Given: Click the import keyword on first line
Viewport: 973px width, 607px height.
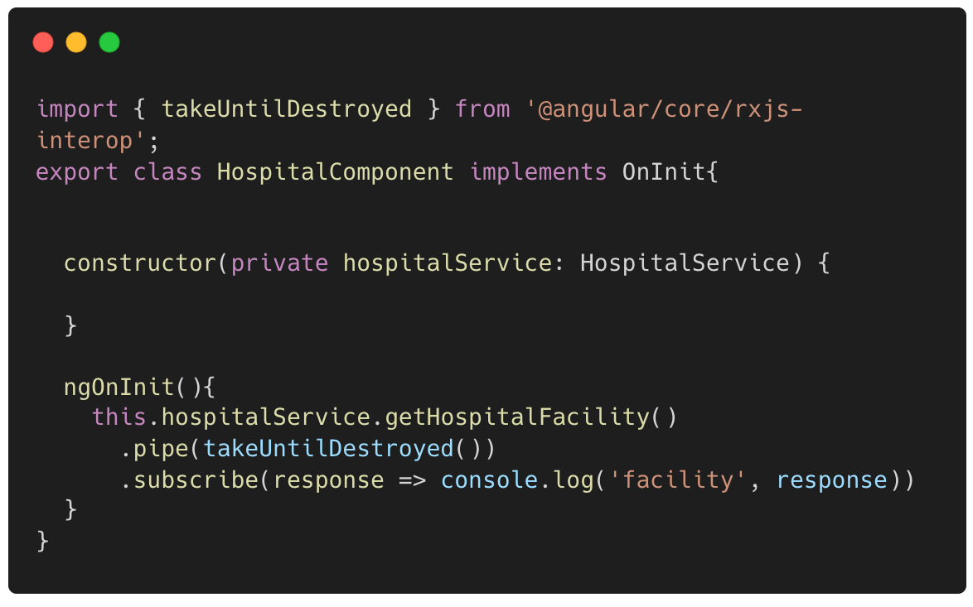Looking at the screenshot, I should coord(77,110).
